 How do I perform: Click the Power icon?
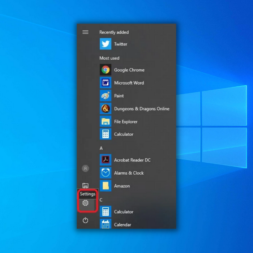point(85,220)
